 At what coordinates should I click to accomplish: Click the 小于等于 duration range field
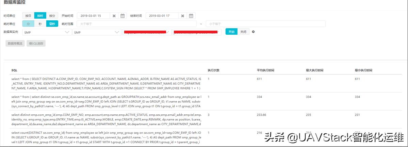[x=266, y=24]
